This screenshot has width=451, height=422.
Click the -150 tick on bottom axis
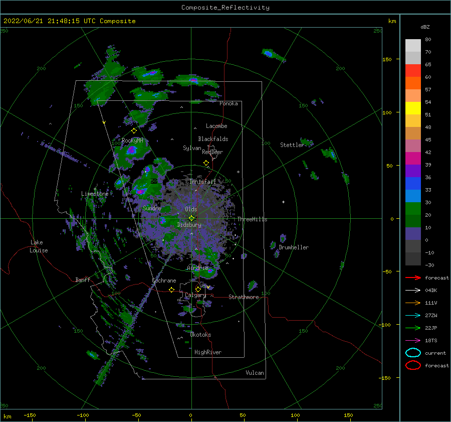(30, 415)
